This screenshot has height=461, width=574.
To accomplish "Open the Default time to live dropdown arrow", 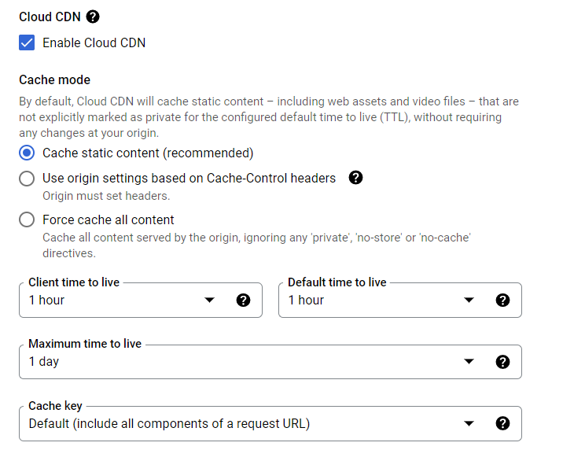I will pos(469,300).
